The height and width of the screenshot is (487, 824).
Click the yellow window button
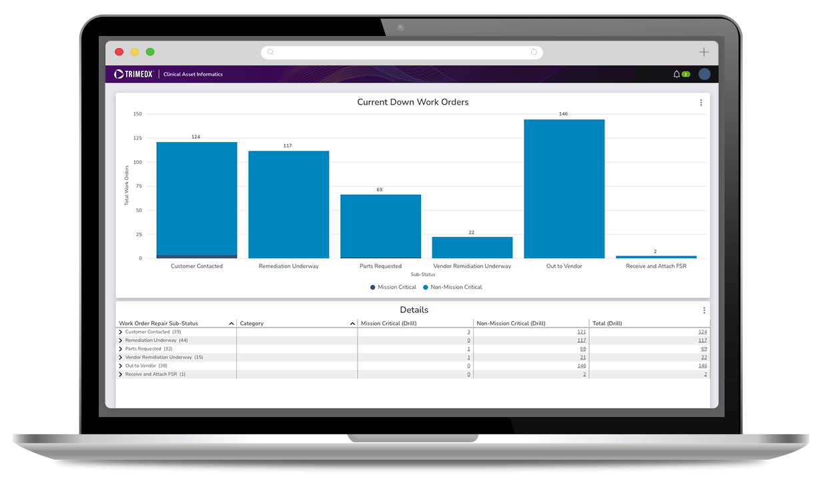click(134, 52)
